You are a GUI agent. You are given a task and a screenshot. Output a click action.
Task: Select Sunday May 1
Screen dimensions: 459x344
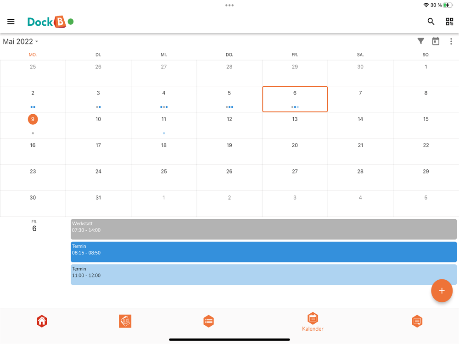(426, 73)
